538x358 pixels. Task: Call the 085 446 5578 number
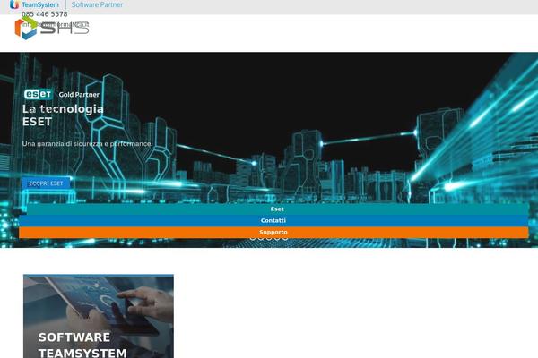45,14
